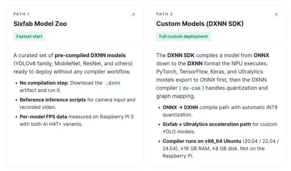Click the text "≥16 GB RAM"

point(195,148)
